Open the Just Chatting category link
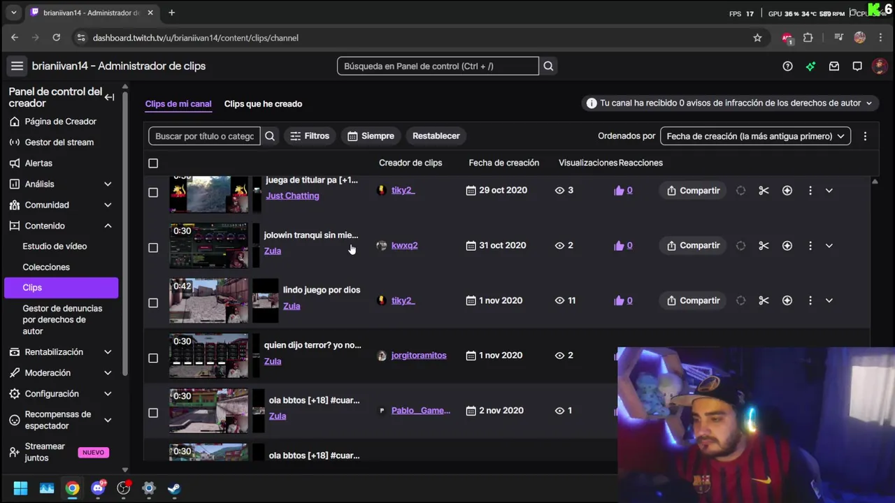 click(x=292, y=196)
